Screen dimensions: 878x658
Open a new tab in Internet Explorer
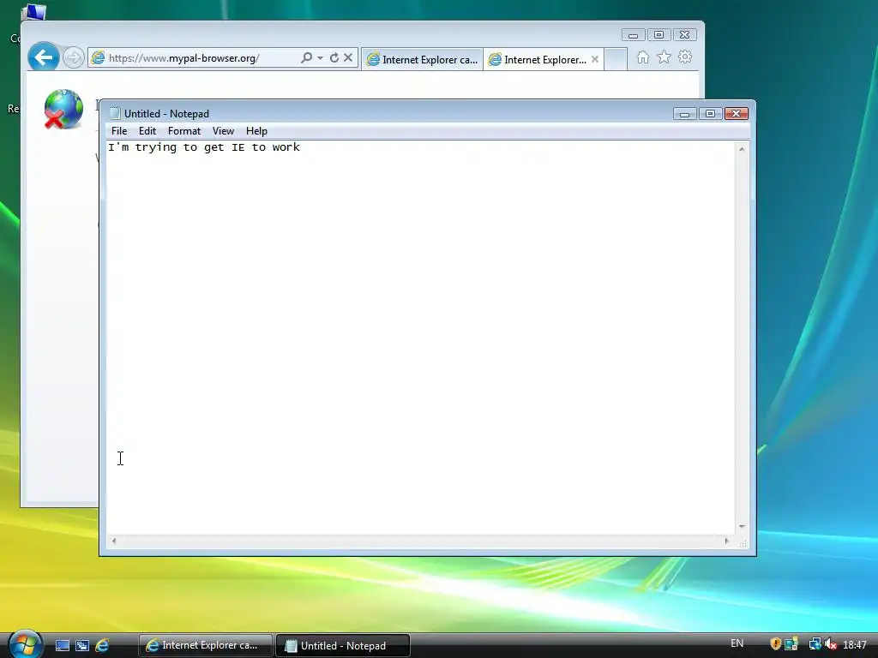click(616, 59)
